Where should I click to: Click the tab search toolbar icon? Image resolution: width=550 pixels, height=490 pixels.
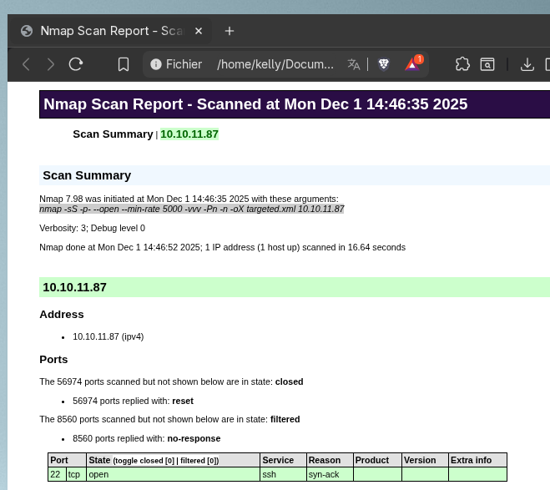(x=487, y=64)
